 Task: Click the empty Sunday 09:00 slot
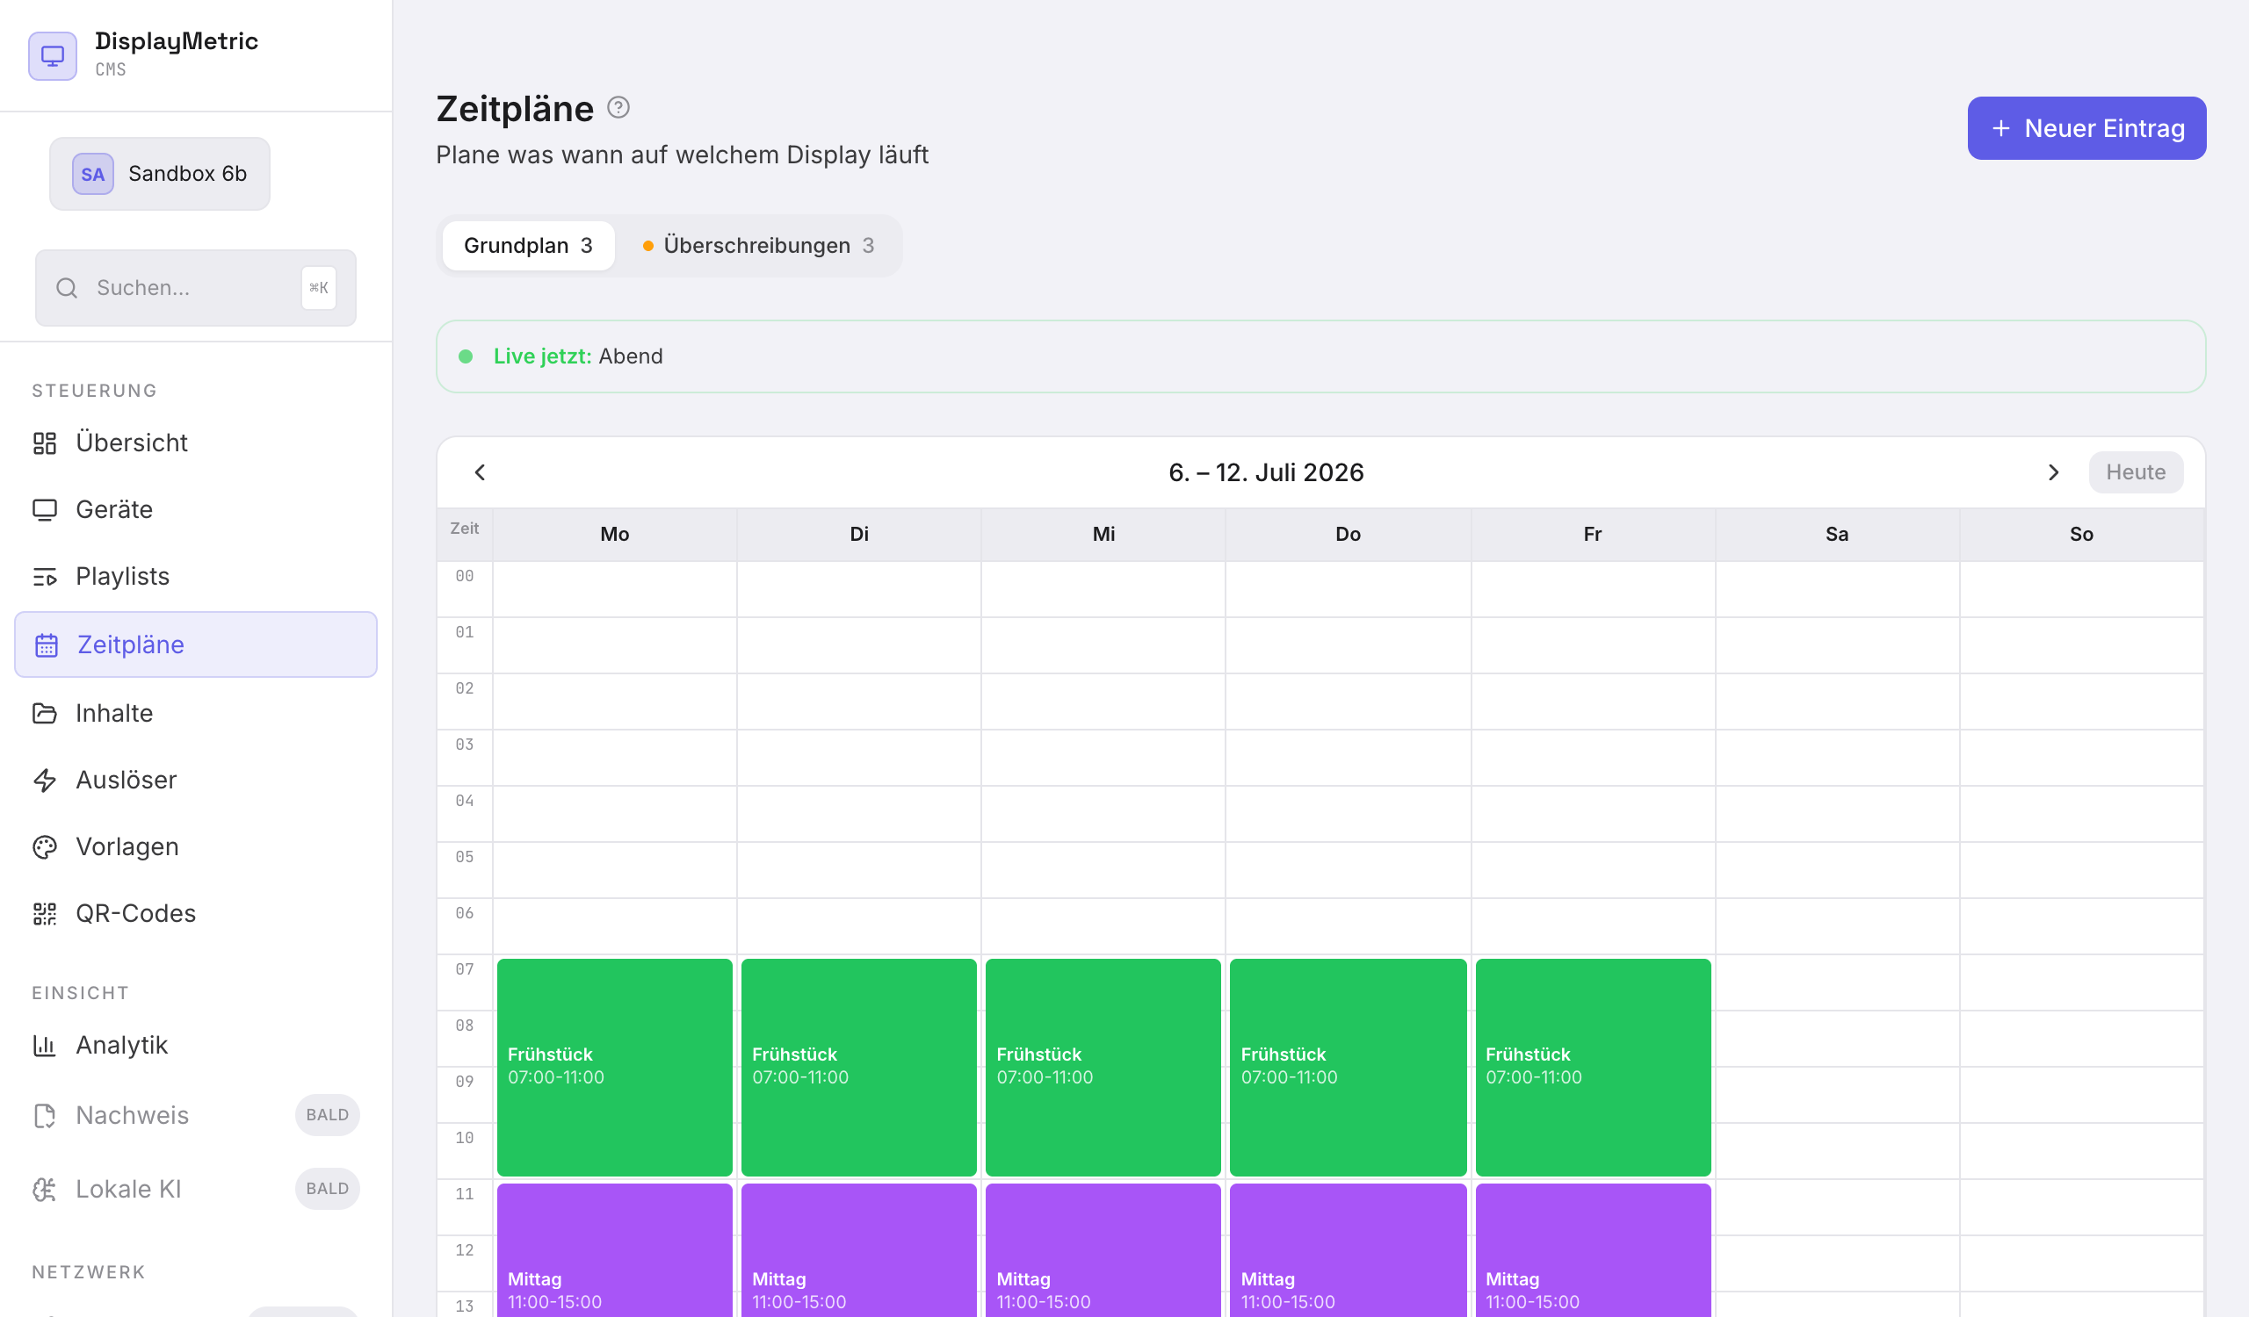click(x=2082, y=1095)
